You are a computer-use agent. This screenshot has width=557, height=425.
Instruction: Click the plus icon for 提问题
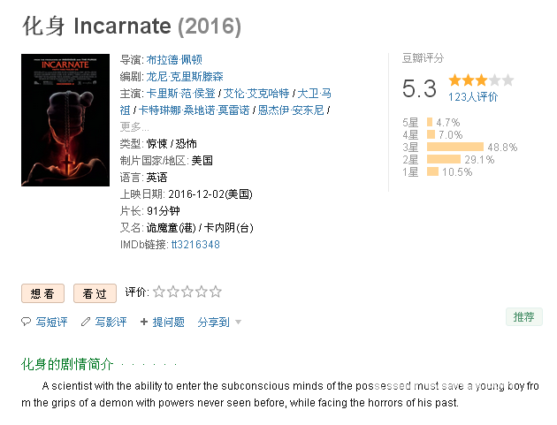click(x=144, y=322)
